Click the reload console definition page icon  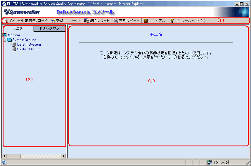coord(5,21)
